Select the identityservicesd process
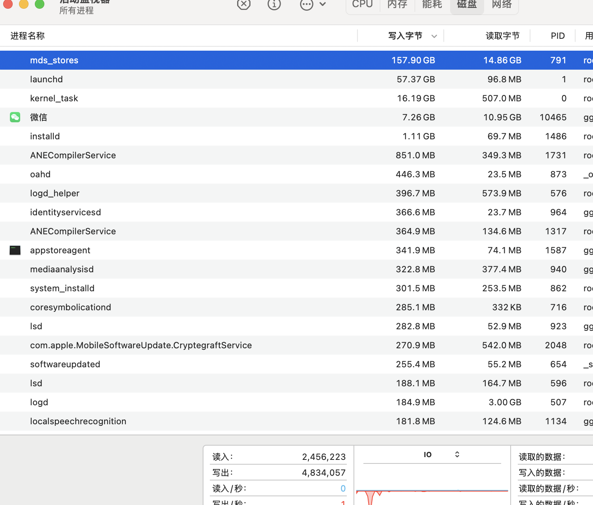The height and width of the screenshot is (505, 593). tap(296, 212)
